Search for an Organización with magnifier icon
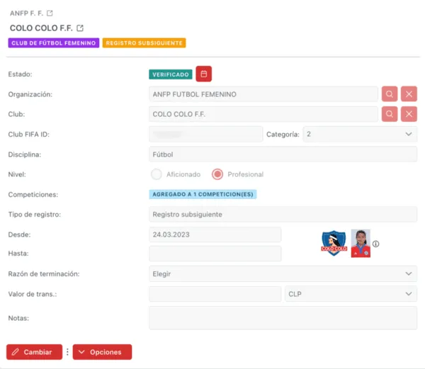The height and width of the screenshot is (369, 425). click(x=389, y=94)
